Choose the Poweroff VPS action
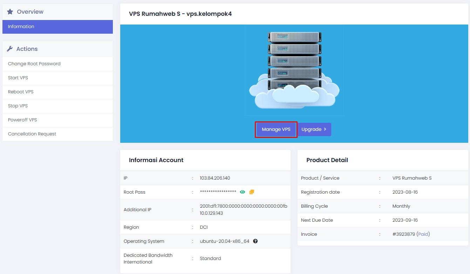Screen dimensions: 470x274 tap(57, 120)
